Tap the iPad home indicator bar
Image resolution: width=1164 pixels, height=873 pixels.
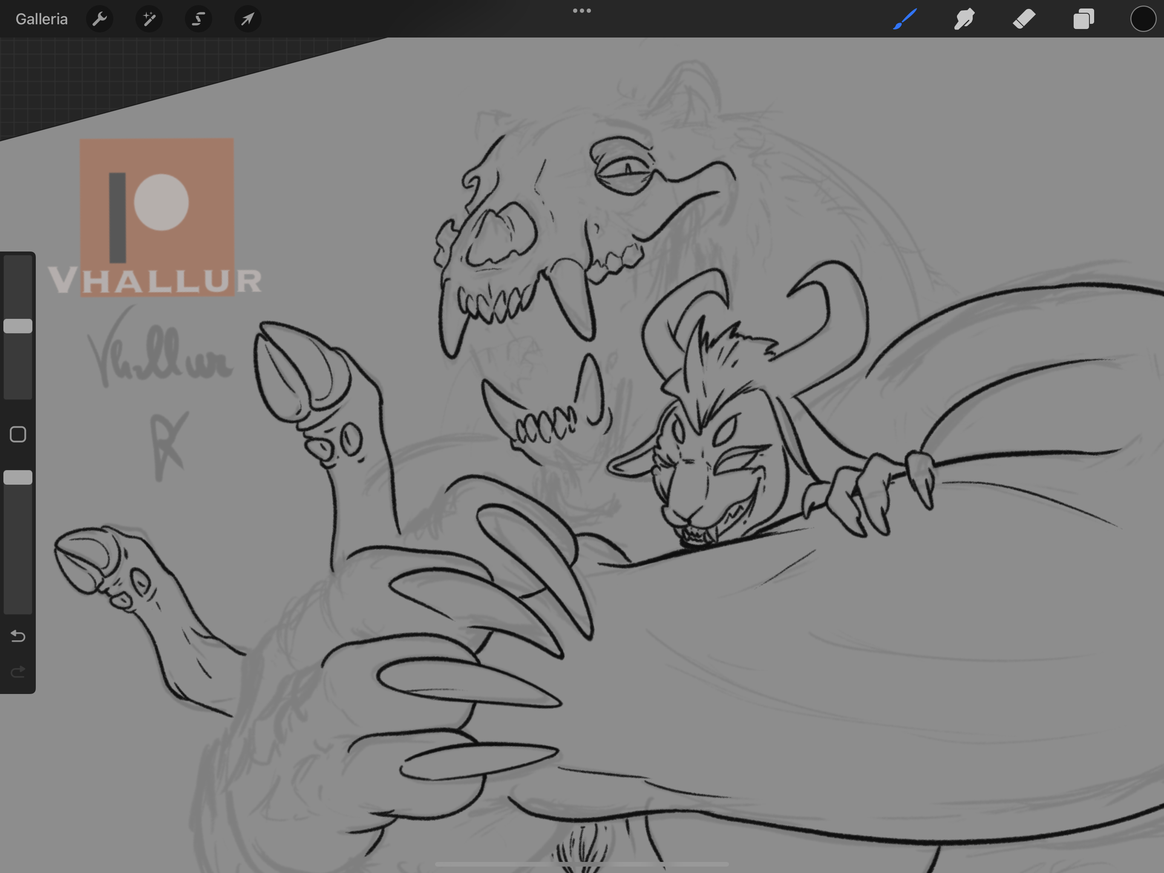point(582,864)
